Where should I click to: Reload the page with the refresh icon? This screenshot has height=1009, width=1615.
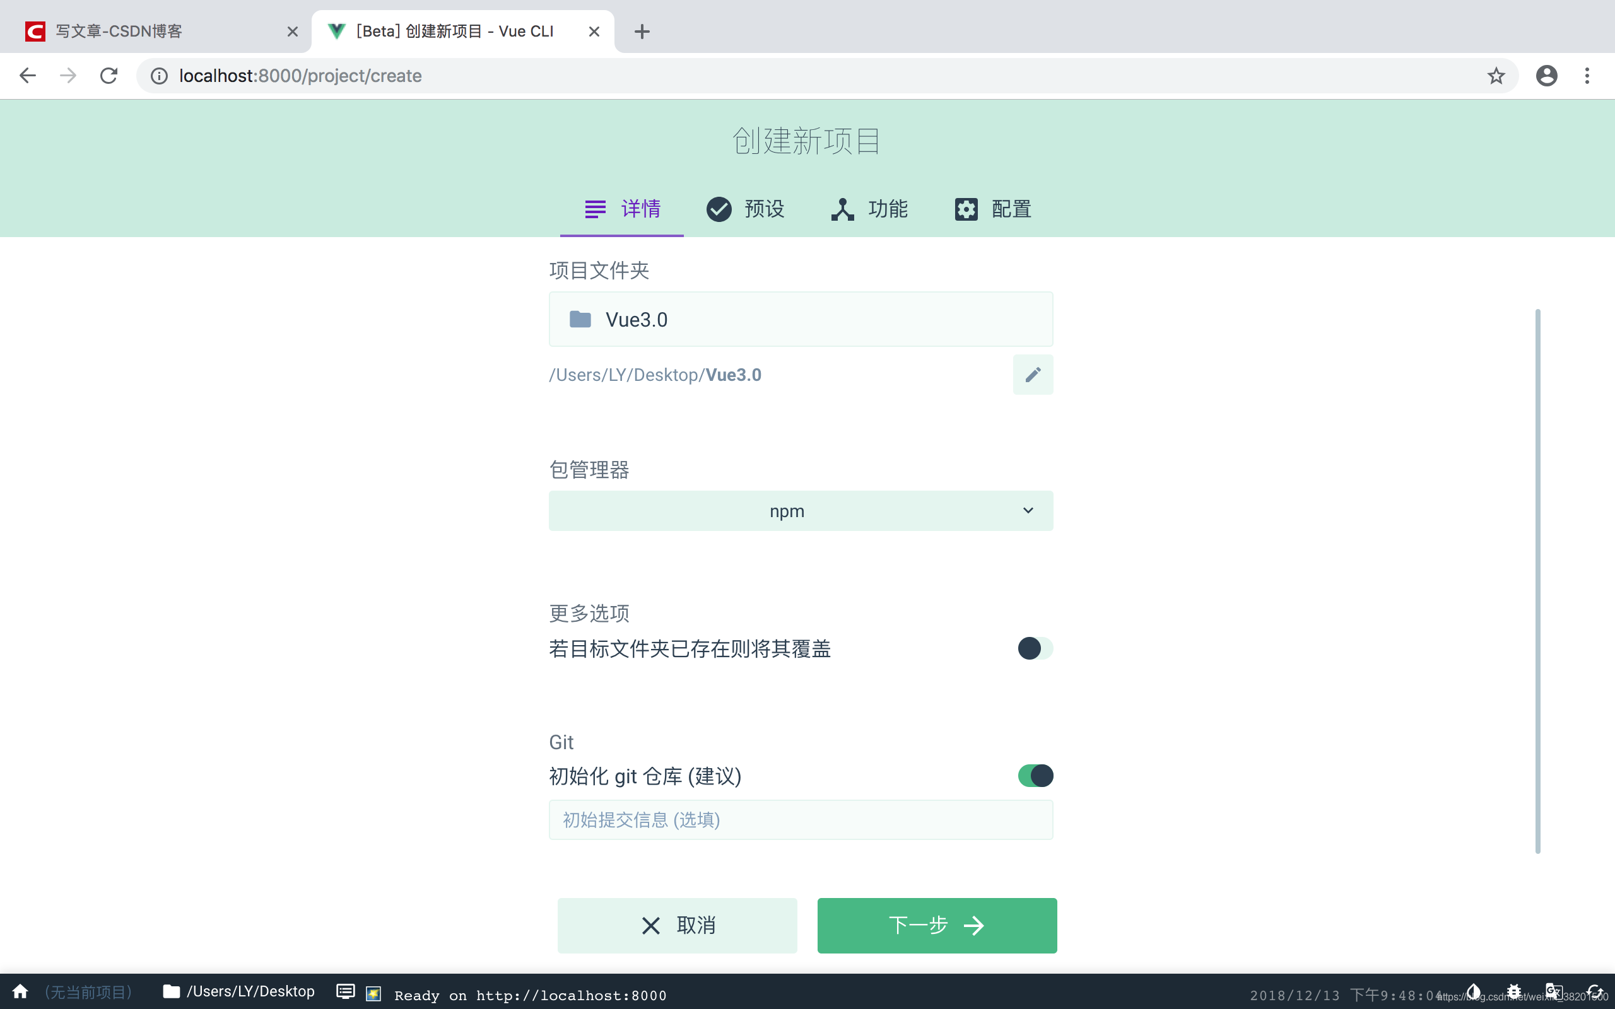(109, 76)
